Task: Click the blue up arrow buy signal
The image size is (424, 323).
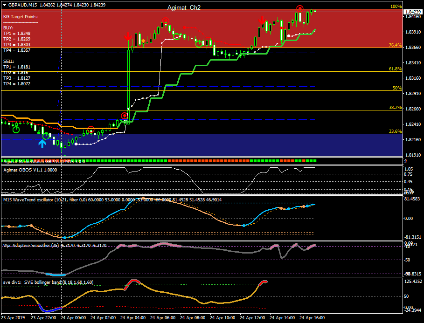Action: pos(42,144)
